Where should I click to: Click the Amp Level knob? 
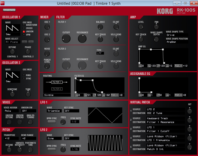click(141, 27)
